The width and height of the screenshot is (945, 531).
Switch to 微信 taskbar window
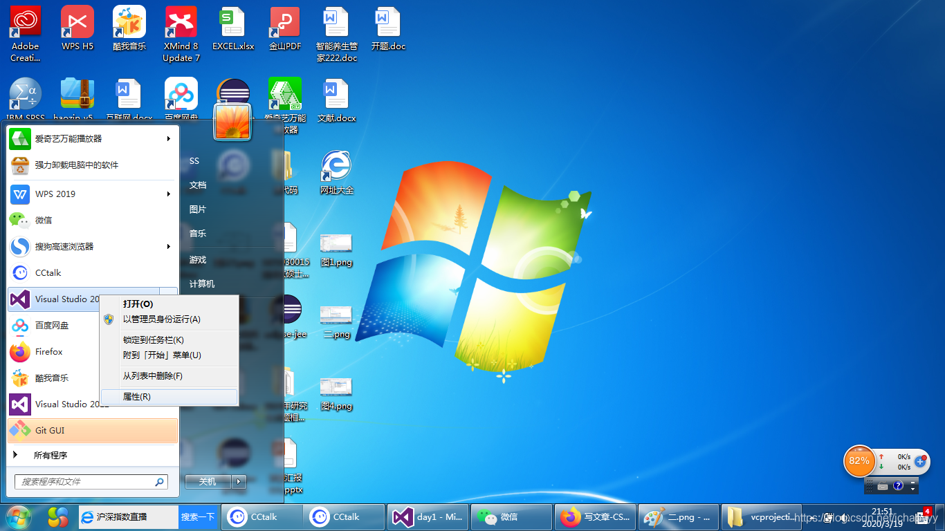pos(511,516)
